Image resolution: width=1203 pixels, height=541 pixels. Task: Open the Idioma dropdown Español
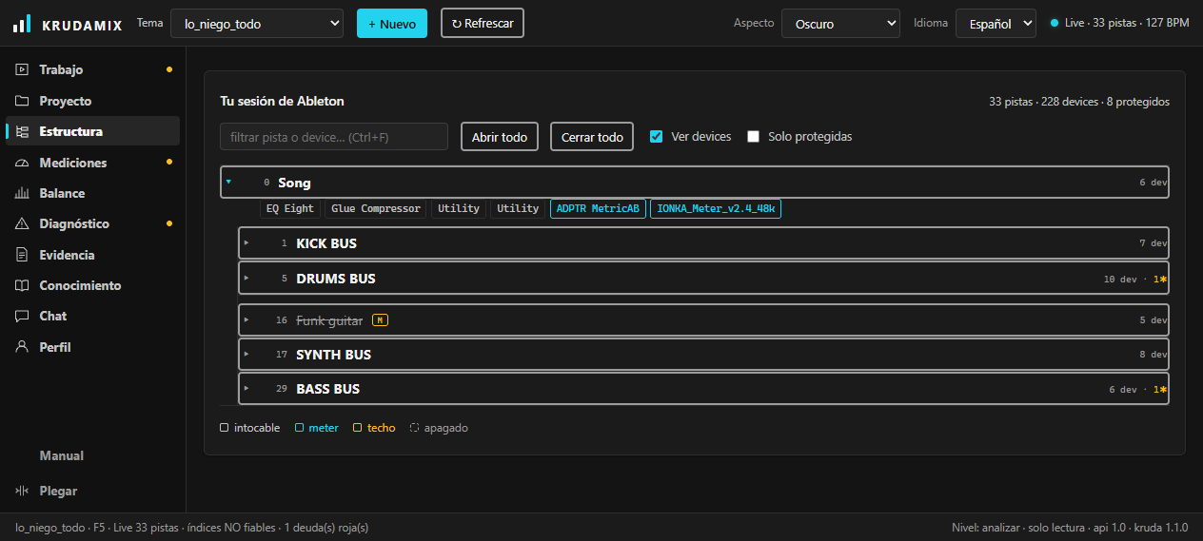pyautogui.click(x=996, y=24)
